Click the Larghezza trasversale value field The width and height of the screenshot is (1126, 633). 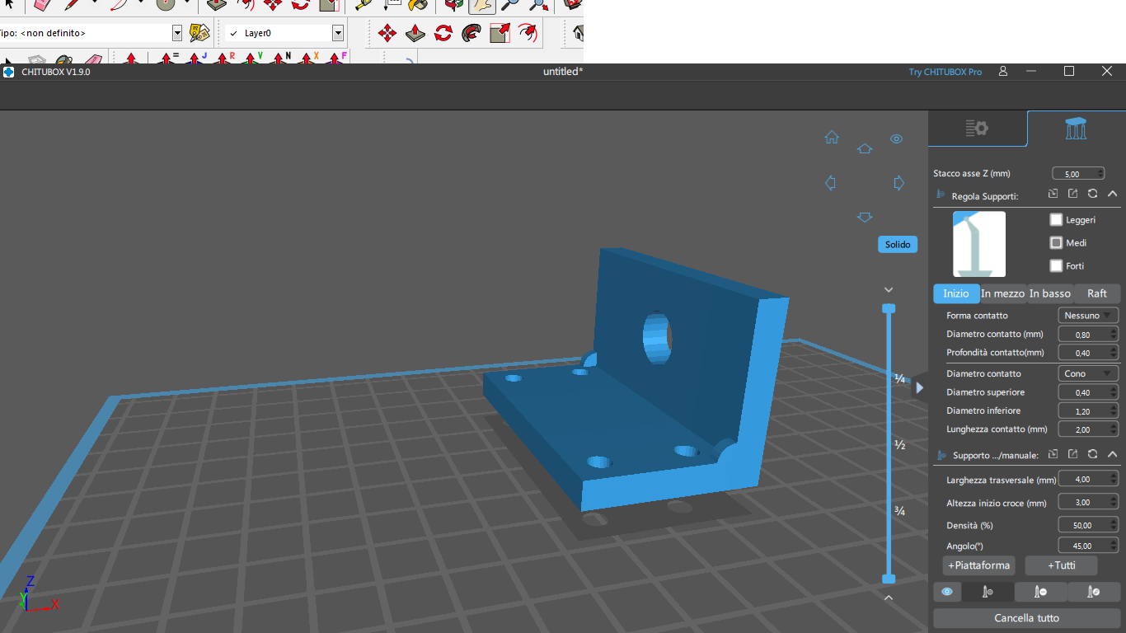(1088, 479)
